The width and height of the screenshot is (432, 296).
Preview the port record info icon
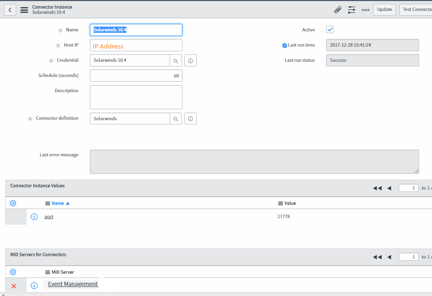34,217
